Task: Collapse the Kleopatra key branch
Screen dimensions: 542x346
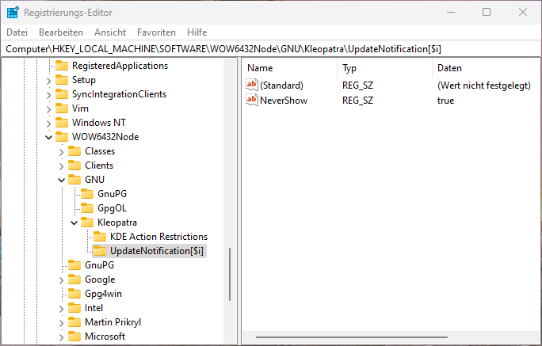Action: click(x=74, y=222)
